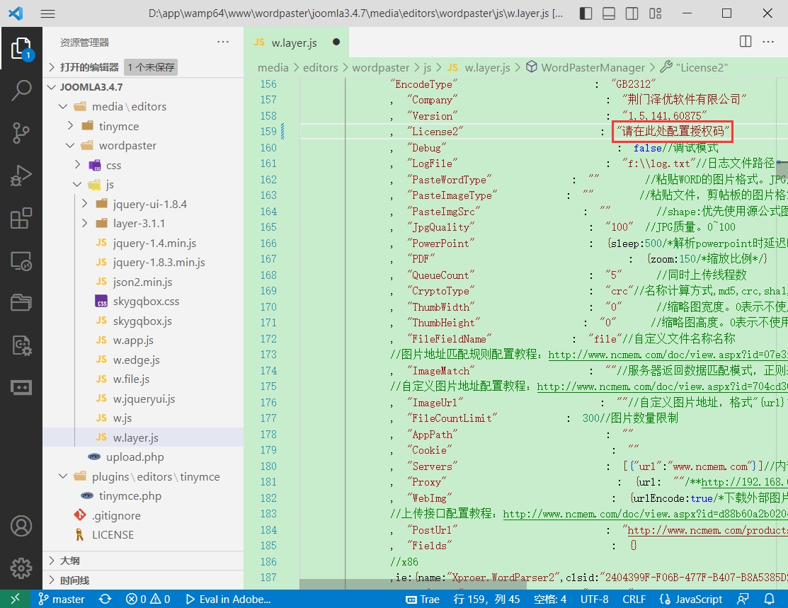The image size is (788, 608).
Task: Open the Remote Explorer icon
Action: click(x=21, y=260)
